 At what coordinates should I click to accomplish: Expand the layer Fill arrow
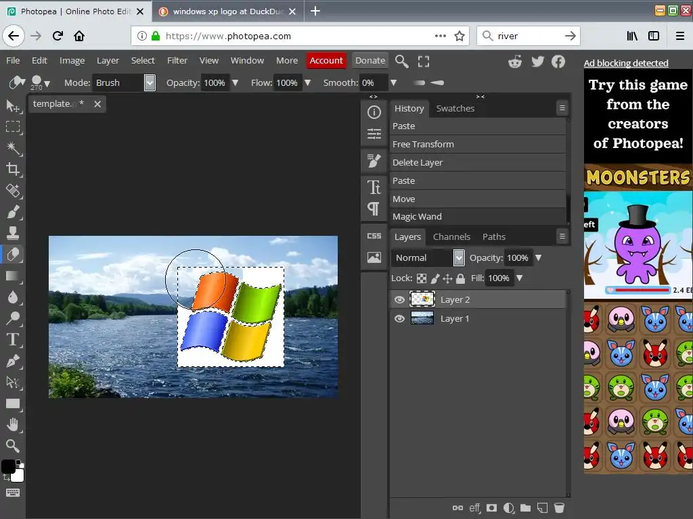[x=520, y=278]
